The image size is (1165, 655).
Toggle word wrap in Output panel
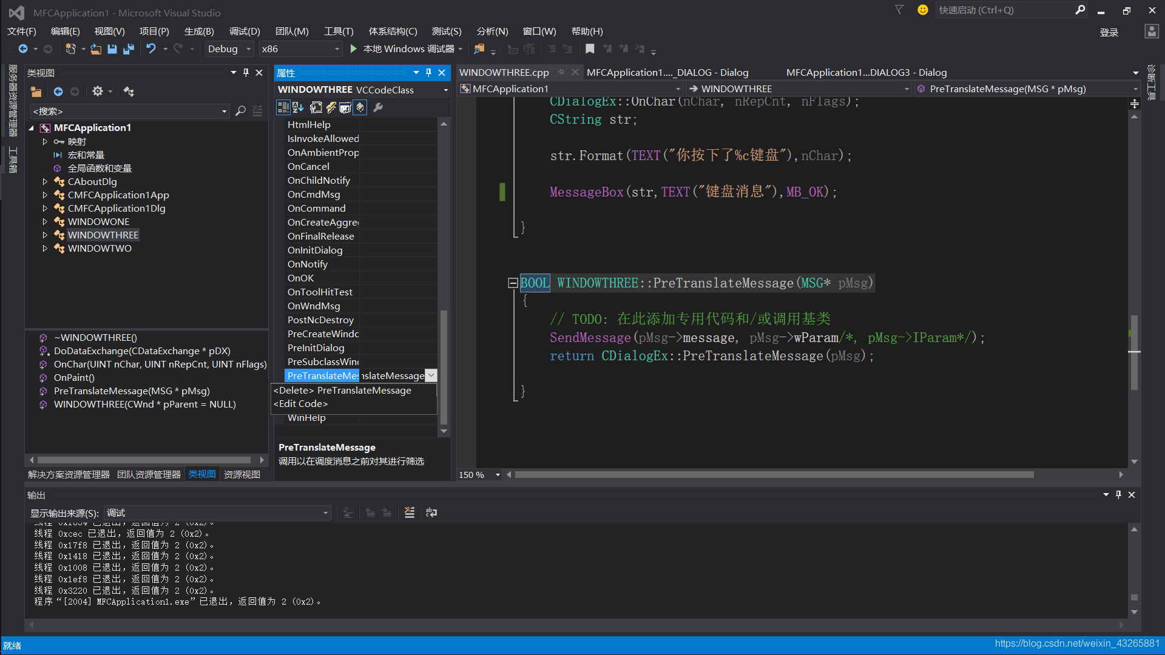(x=431, y=512)
